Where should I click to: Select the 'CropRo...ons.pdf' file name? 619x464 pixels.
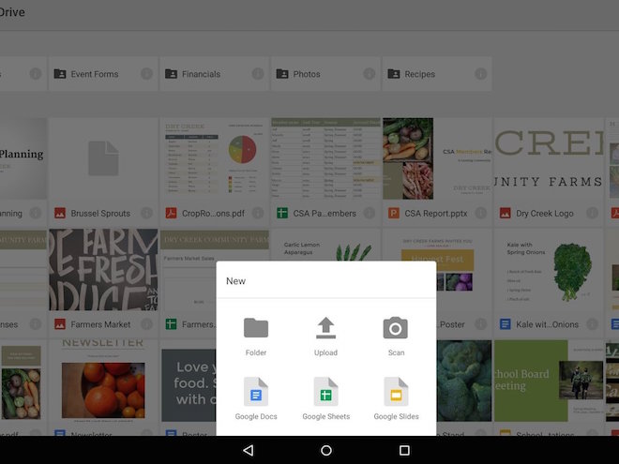[213, 214]
